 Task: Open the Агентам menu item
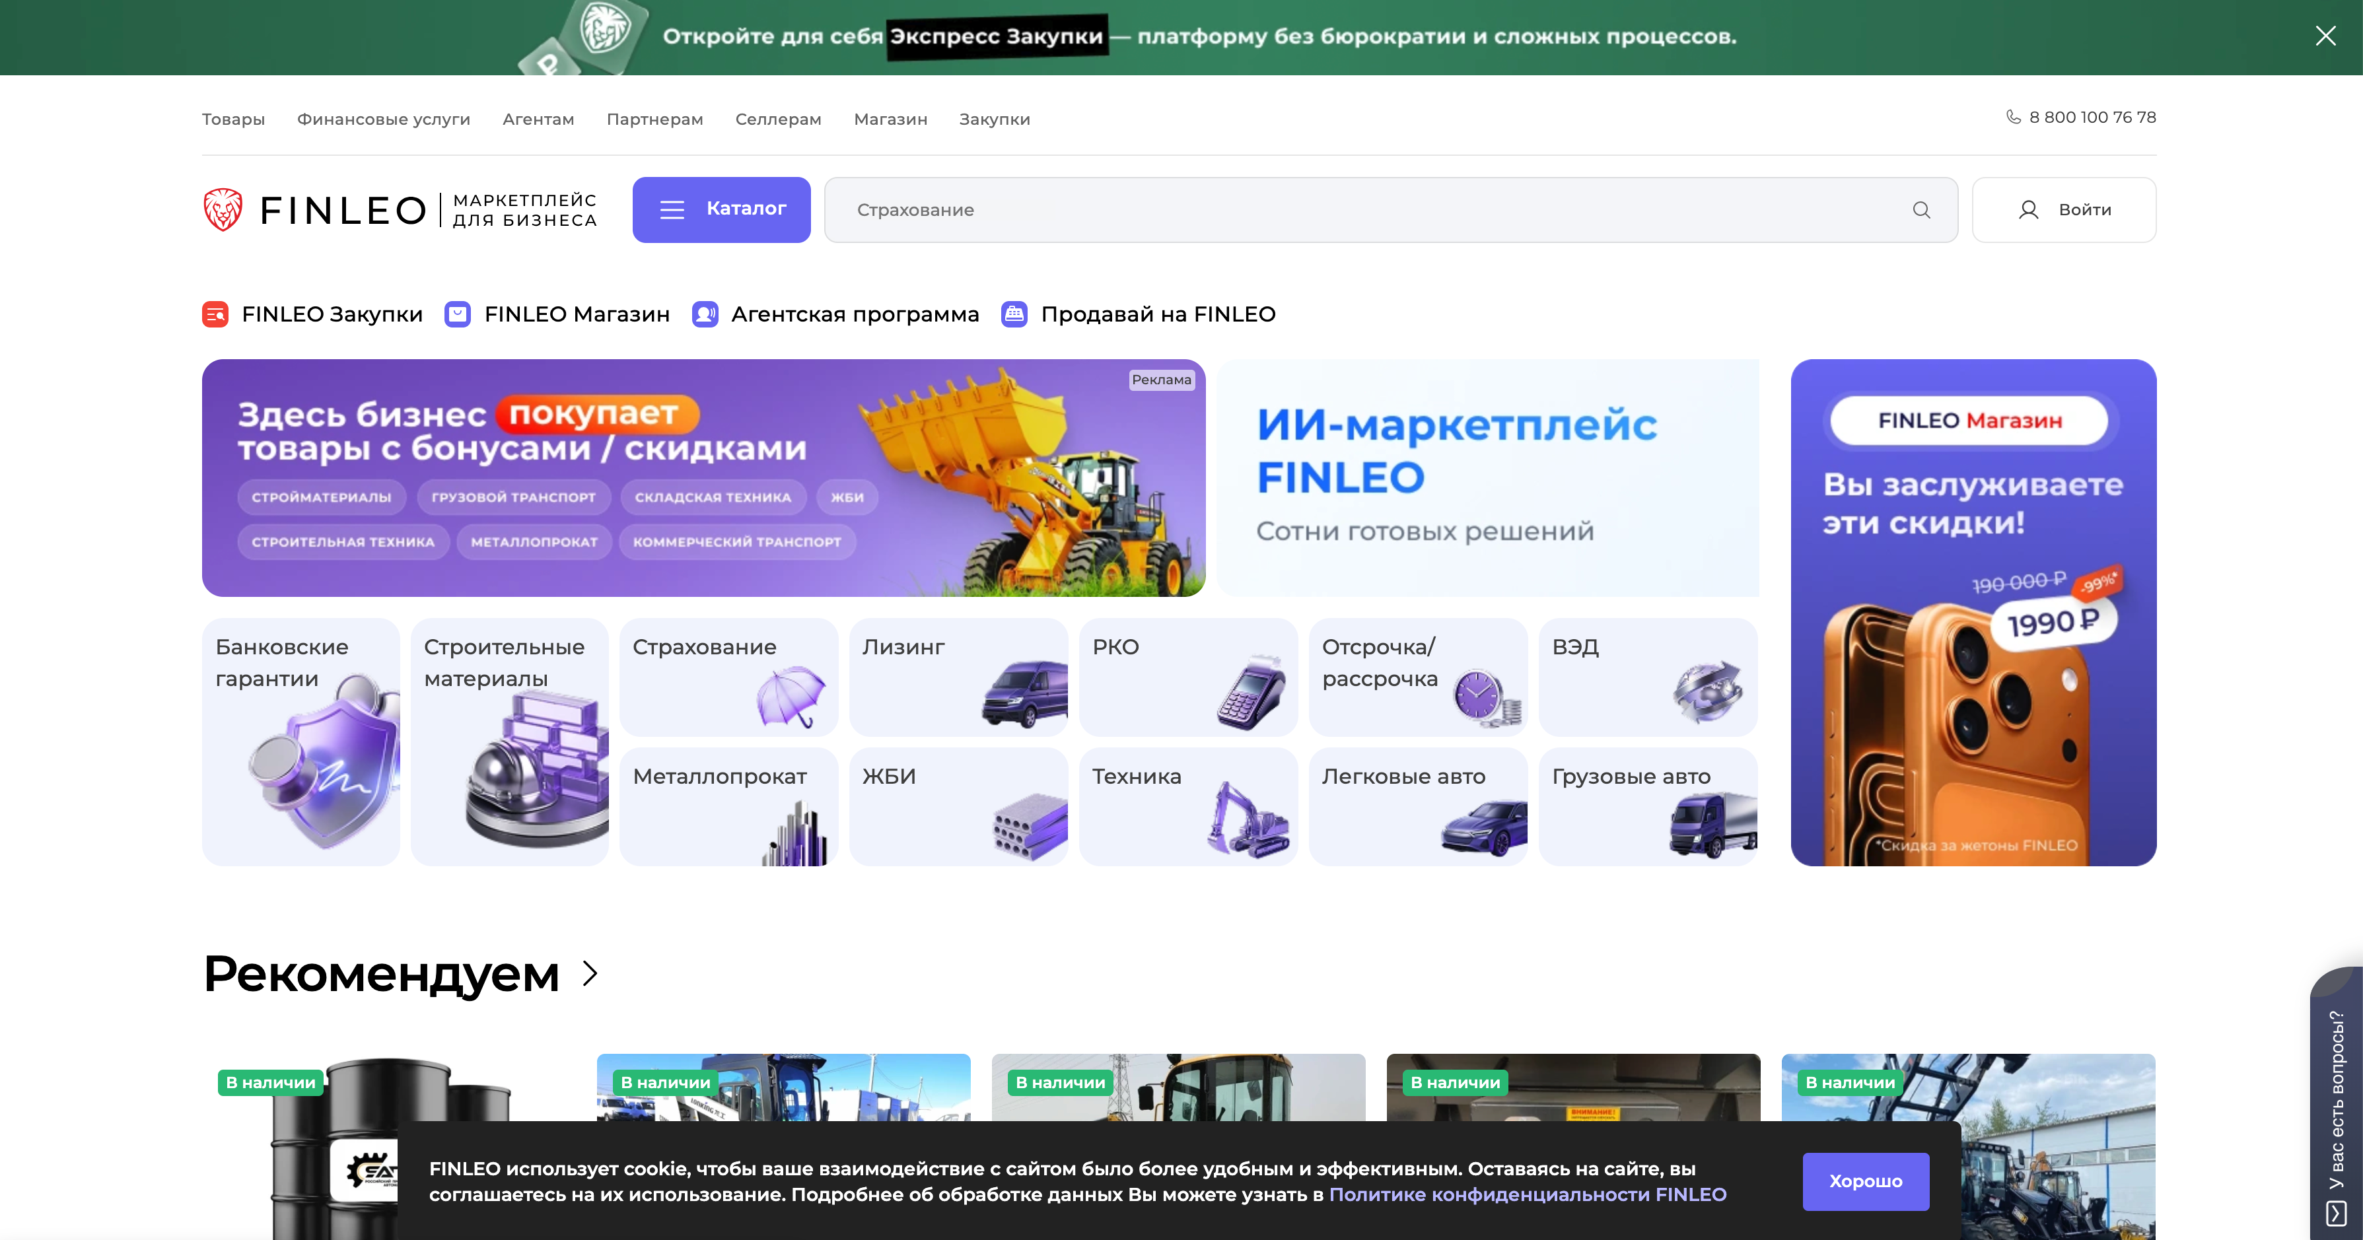point(538,120)
